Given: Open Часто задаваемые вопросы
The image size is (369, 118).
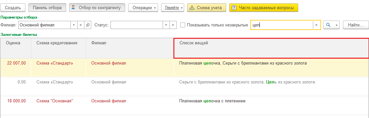Looking at the screenshot, I should pos(264,7).
